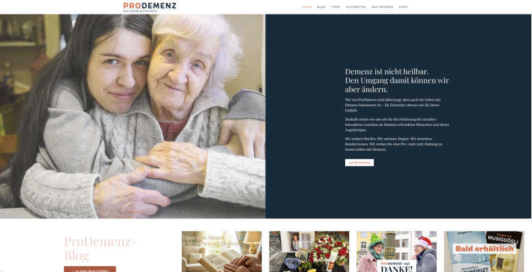Viewport: 532px width, 272px height.
Task: Open the 'Tipps zum Singen' blog thumbnail
Action: pos(221,251)
